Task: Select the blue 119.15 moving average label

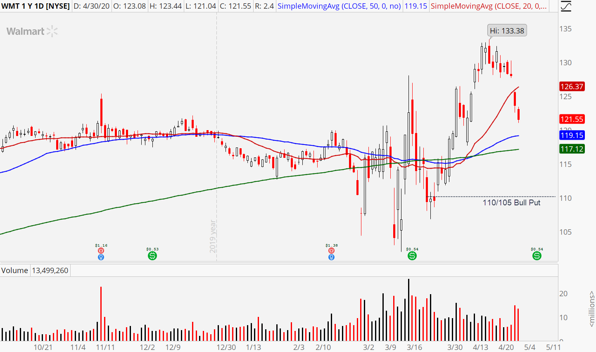Action: click(572, 135)
